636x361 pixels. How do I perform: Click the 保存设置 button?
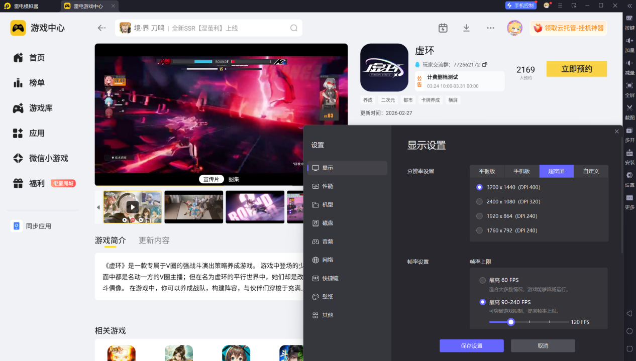pos(471,346)
